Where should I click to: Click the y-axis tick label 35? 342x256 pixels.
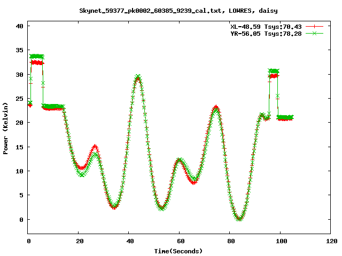tap(20, 50)
